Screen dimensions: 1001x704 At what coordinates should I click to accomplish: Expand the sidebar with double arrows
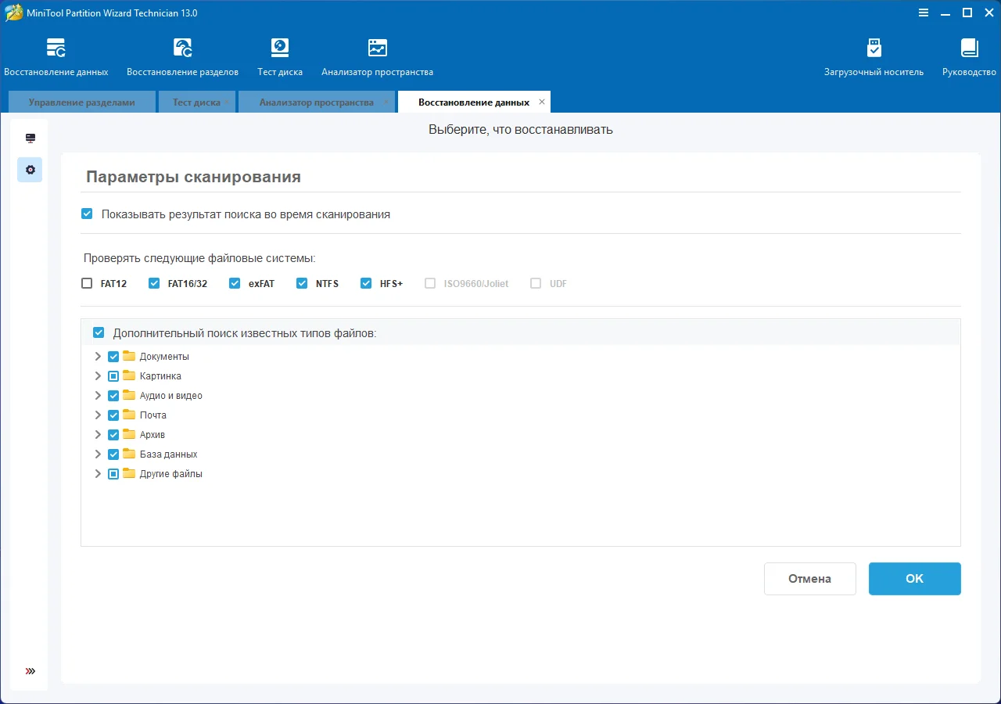[x=30, y=671]
